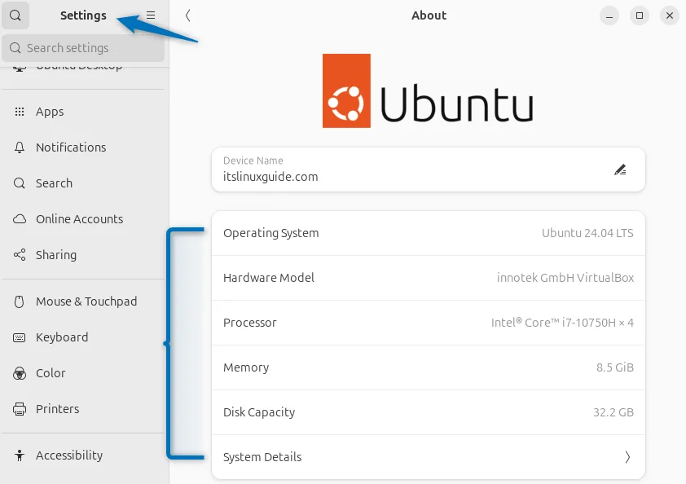The height and width of the screenshot is (484, 686).
Task: Select Accessibility in the sidebar
Action: (x=83, y=455)
